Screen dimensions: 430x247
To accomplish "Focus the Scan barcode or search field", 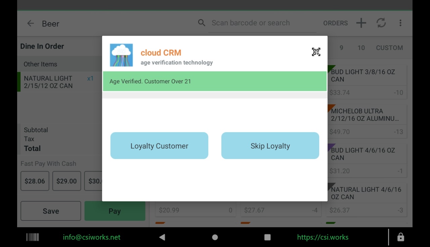I will click(262, 23).
